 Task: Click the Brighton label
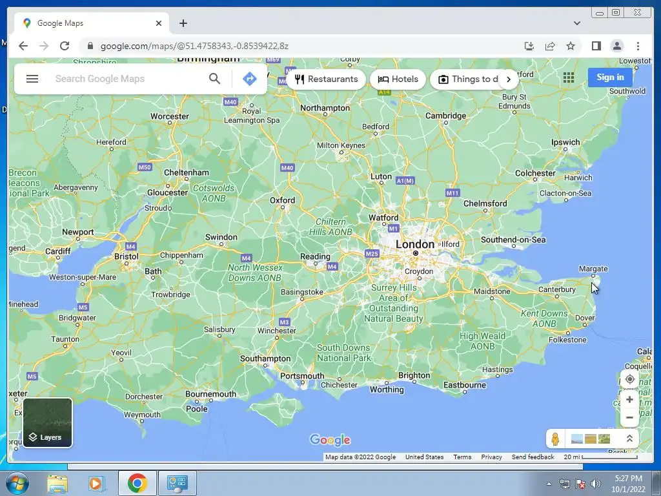tap(414, 375)
